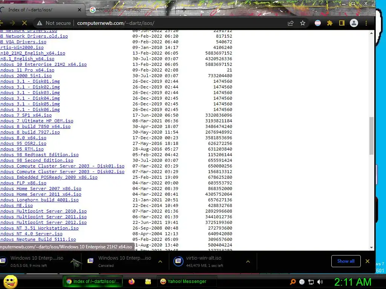Switch to Chrome Index of /~dartz/isos taskbar item
The image size is (386, 289).
[92, 281]
